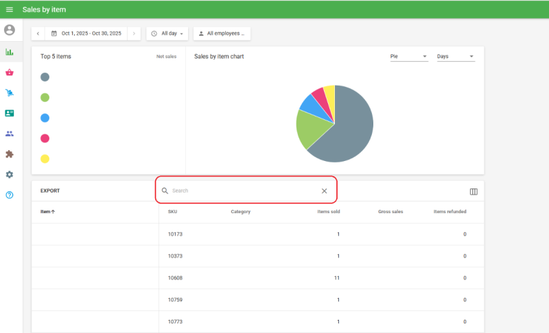This screenshot has height=333, width=549.
Task: Expand the All day time filter
Action: 167,34
